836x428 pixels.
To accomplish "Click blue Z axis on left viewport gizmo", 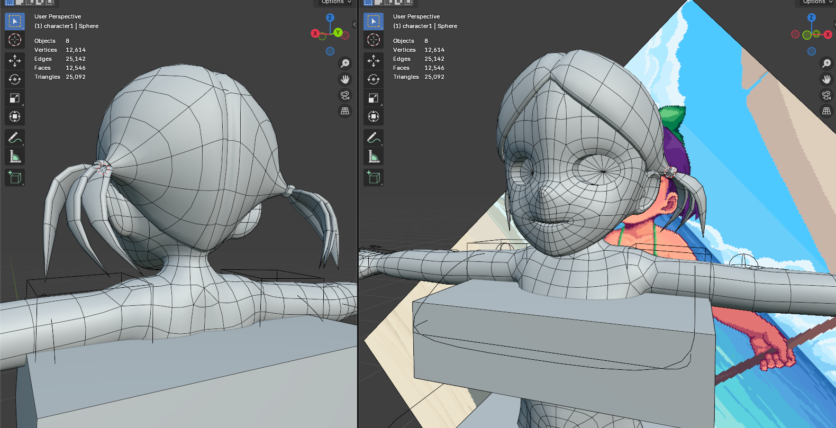I will [330, 17].
